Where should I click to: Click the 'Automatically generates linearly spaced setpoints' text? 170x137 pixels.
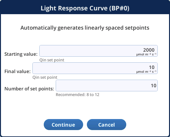(85, 28)
